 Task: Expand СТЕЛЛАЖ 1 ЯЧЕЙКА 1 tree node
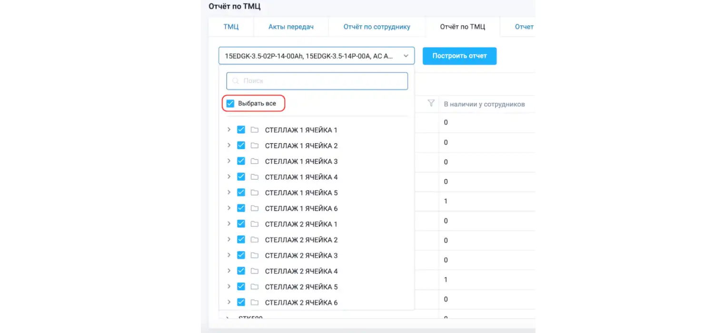coord(228,129)
